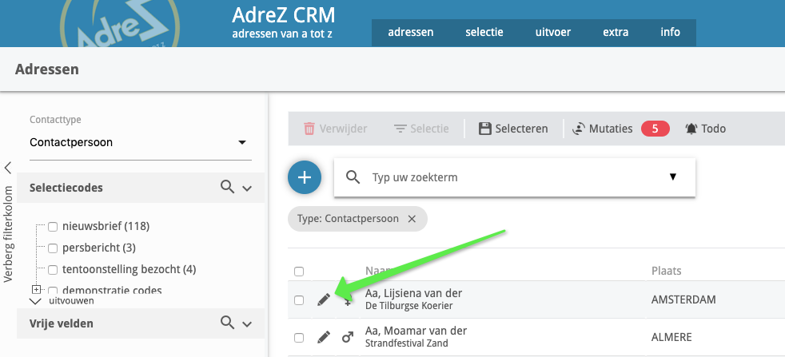
Task: Click the Selecteren save button
Action: click(x=512, y=129)
